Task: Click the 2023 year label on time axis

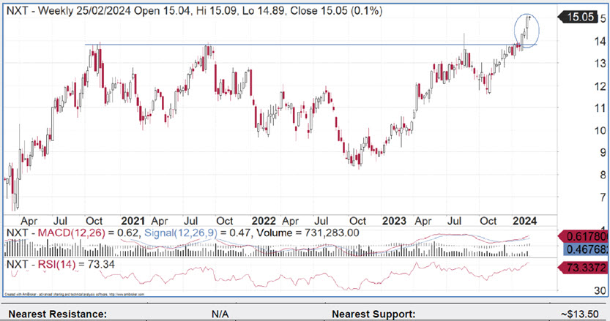Action: coord(394,221)
